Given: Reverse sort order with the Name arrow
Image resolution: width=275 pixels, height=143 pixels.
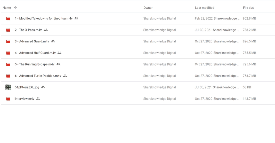Looking at the screenshot, I should coord(15,8).
